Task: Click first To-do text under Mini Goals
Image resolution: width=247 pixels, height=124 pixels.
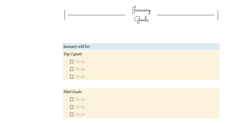Action: coord(80,99)
